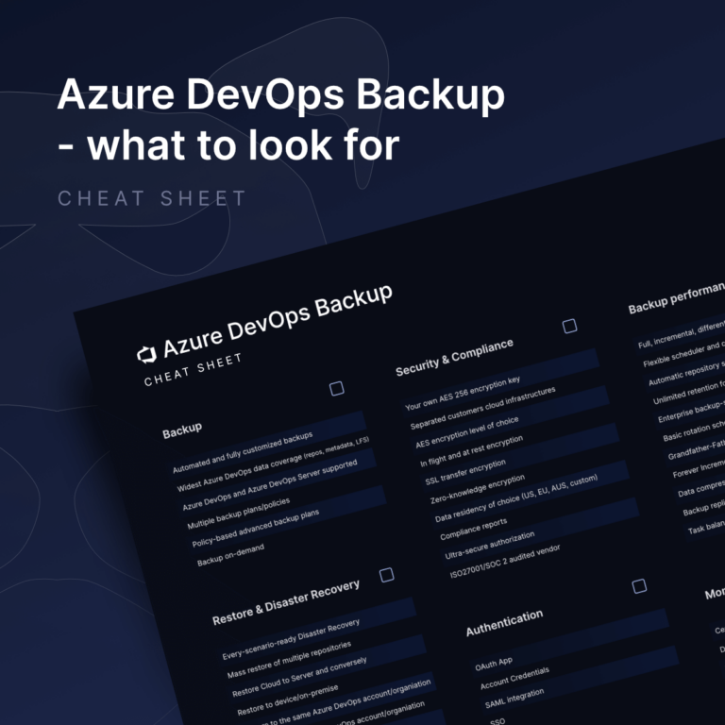The width and height of the screenshot is (725, 725).
Task: Select 'Policy-based advanced backup plans' row
Action: tap(255, 529)
